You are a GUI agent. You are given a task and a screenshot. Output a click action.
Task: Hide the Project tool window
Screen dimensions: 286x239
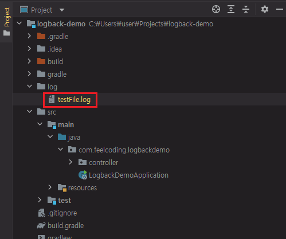point(280,9)
